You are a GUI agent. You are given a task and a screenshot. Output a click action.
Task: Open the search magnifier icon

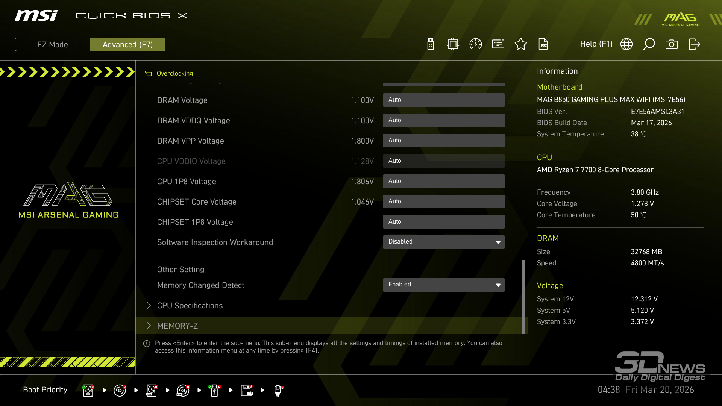click(x=649, y=44)
